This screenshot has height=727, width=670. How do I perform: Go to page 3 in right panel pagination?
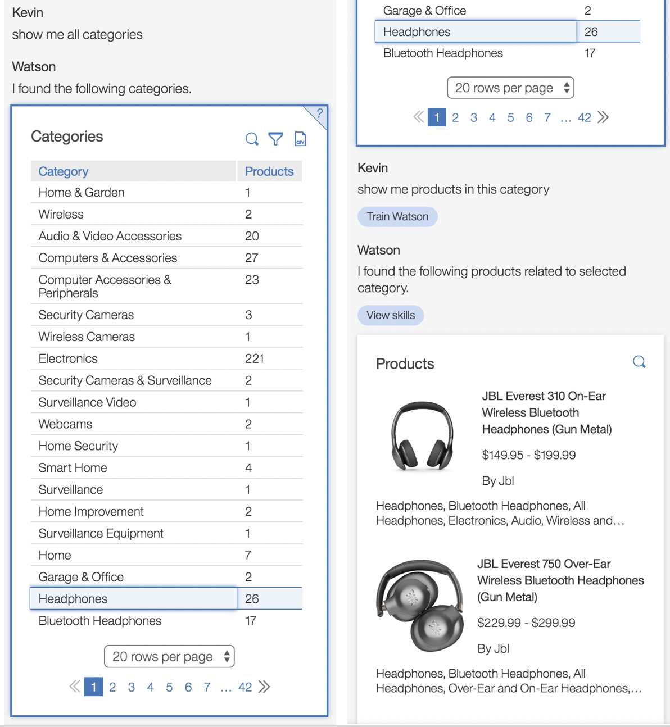tap(474, 117)
